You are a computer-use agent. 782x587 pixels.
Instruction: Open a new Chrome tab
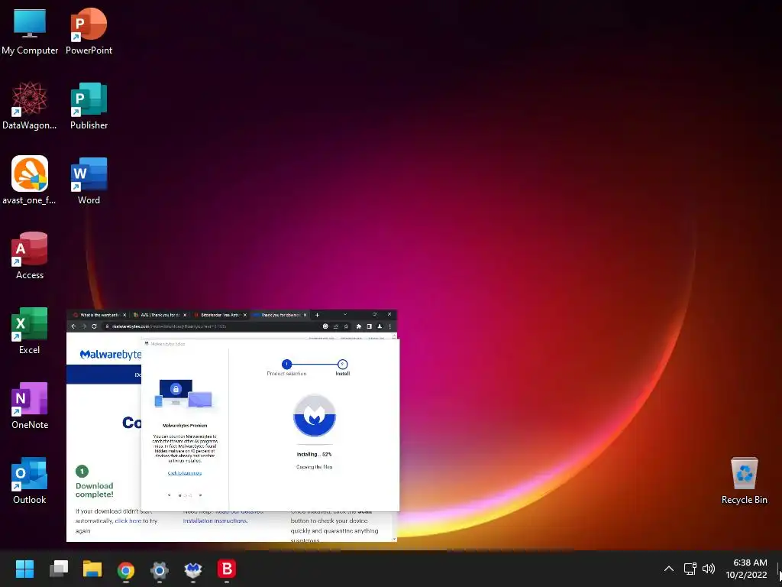317,315
